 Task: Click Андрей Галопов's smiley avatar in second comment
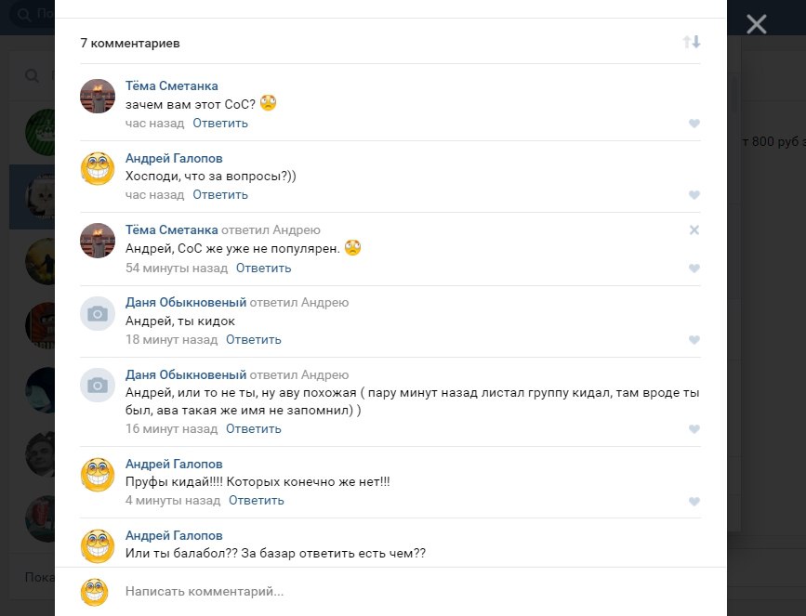pyautogui.click(x=98, y=169)
